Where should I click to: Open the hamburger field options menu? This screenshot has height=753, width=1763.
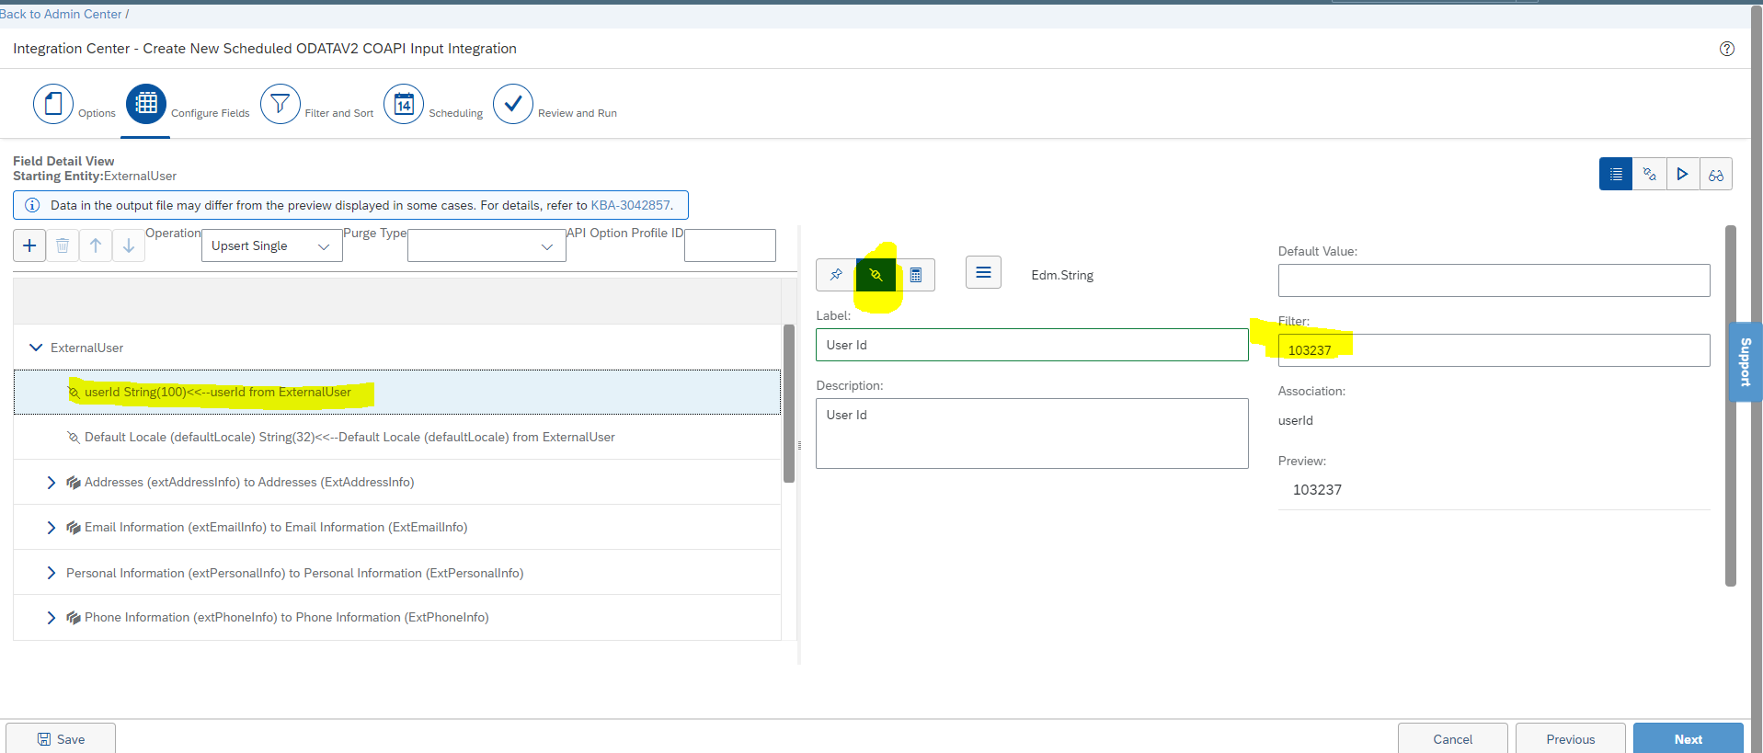pyautogui.click(x=983, y=272)
